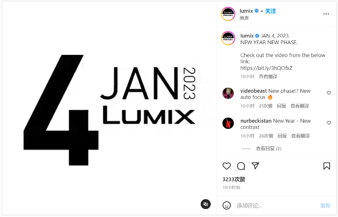Image resolution: width=338 pixels, height=217 pixels.
Task: Open nurbeckistan's Netflix-style avatar
Action: point(228,123)
